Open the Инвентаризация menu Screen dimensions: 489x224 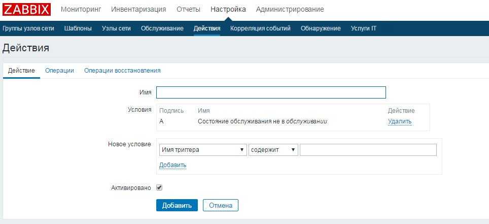pos(138,9)
